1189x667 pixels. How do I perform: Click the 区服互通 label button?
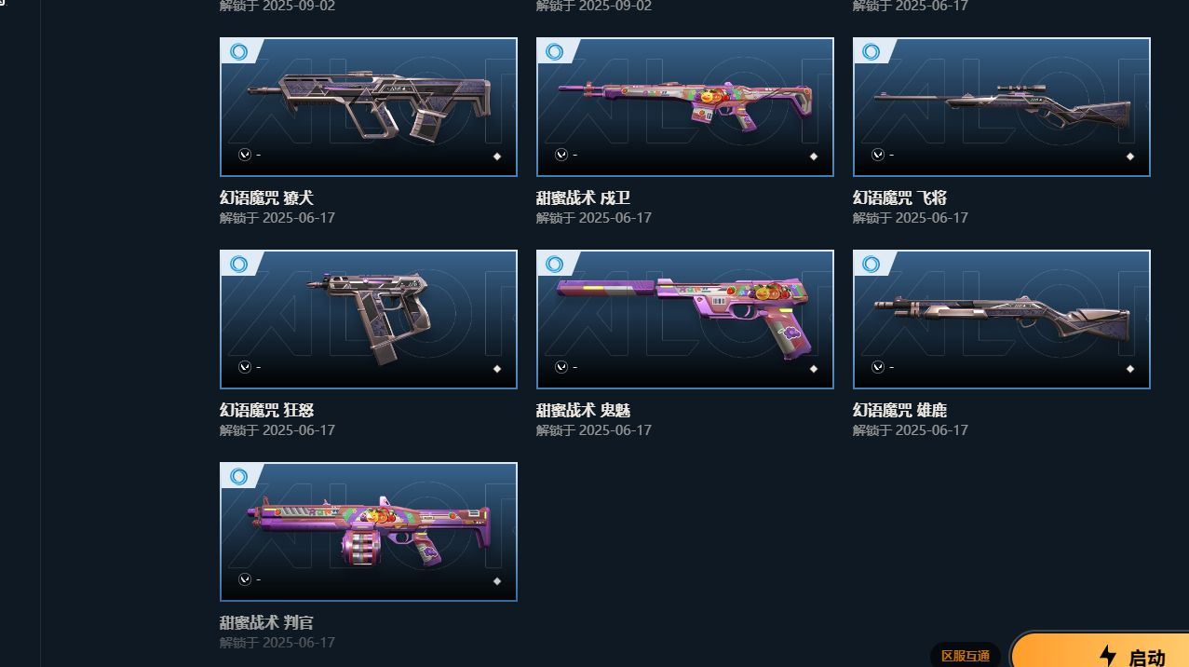(x=966, y=656)
